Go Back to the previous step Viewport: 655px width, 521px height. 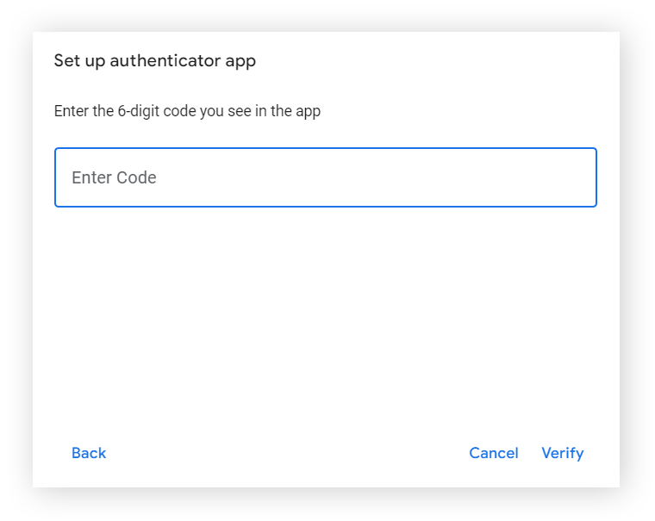click(89, 453)
